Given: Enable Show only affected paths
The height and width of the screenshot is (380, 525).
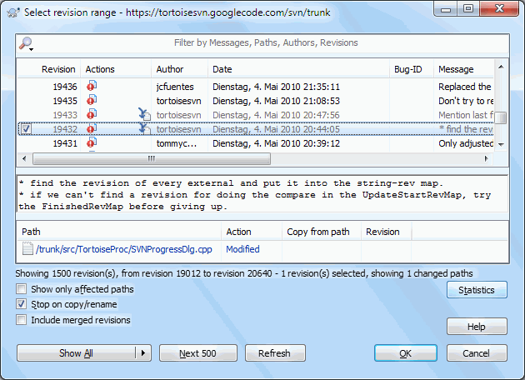Looking at the screenshot, I should tap(22, 289).
